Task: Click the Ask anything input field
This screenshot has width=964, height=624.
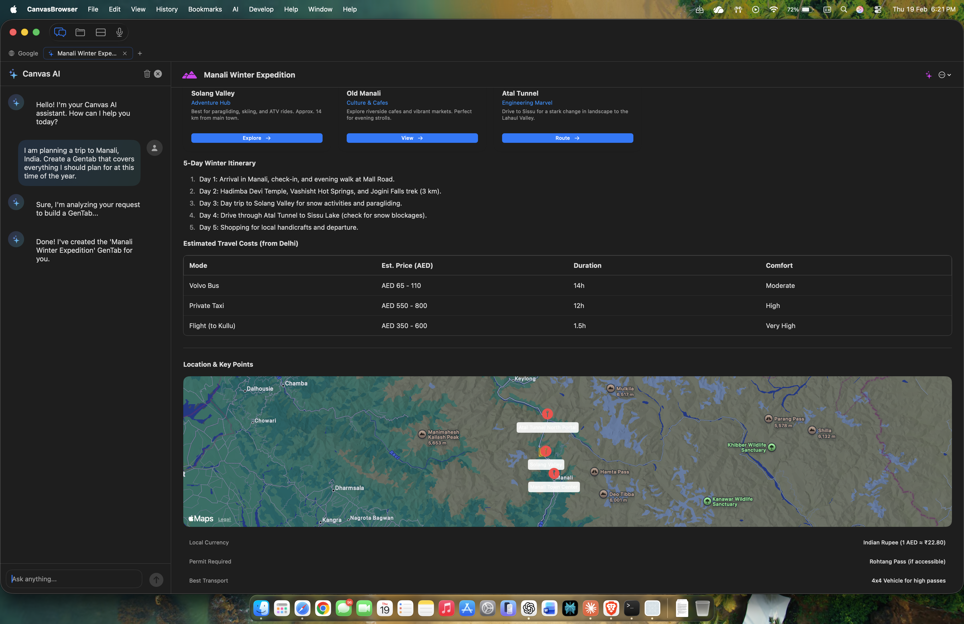Action: pyautogui.click(x=73, y=579)
